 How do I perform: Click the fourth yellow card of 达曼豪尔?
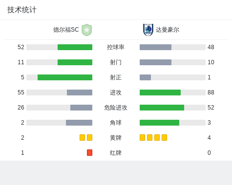tap(164, 137)
